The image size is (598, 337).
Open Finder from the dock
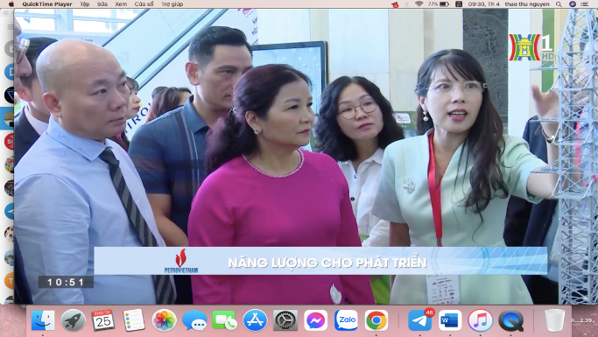click(x=43, y=320)
